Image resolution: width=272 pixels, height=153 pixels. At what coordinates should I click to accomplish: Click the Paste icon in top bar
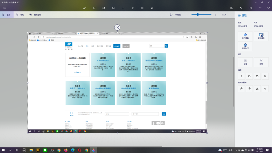coord(231,8)
